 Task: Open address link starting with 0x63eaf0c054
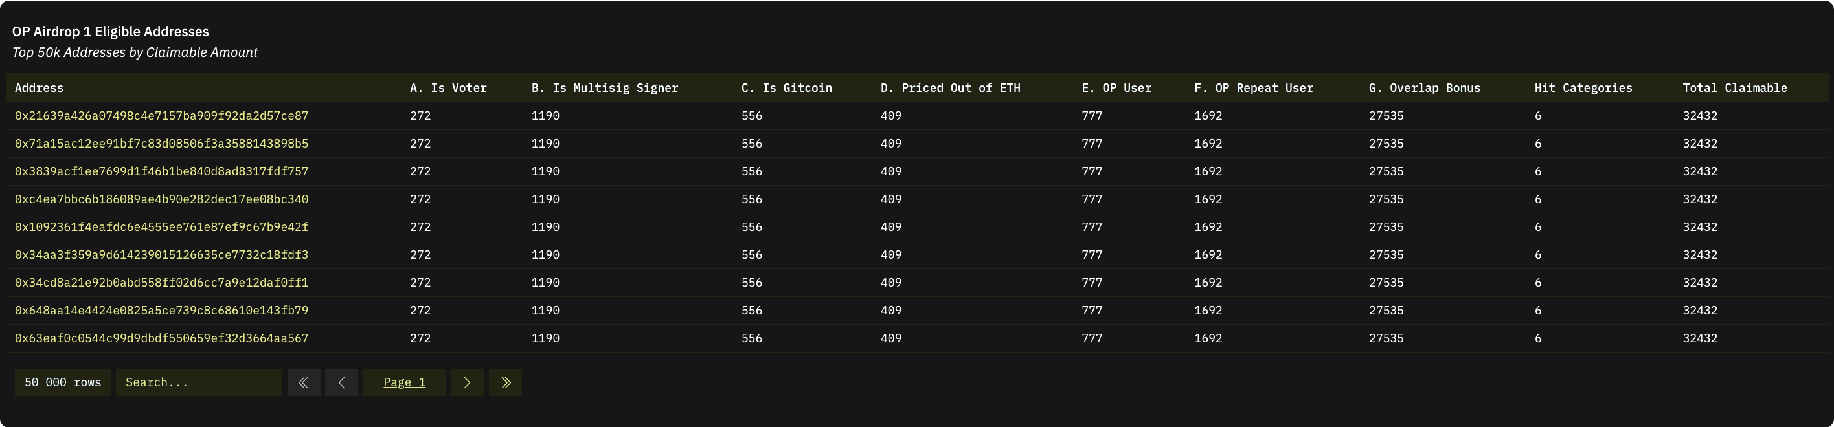click(x=162, y=338)
